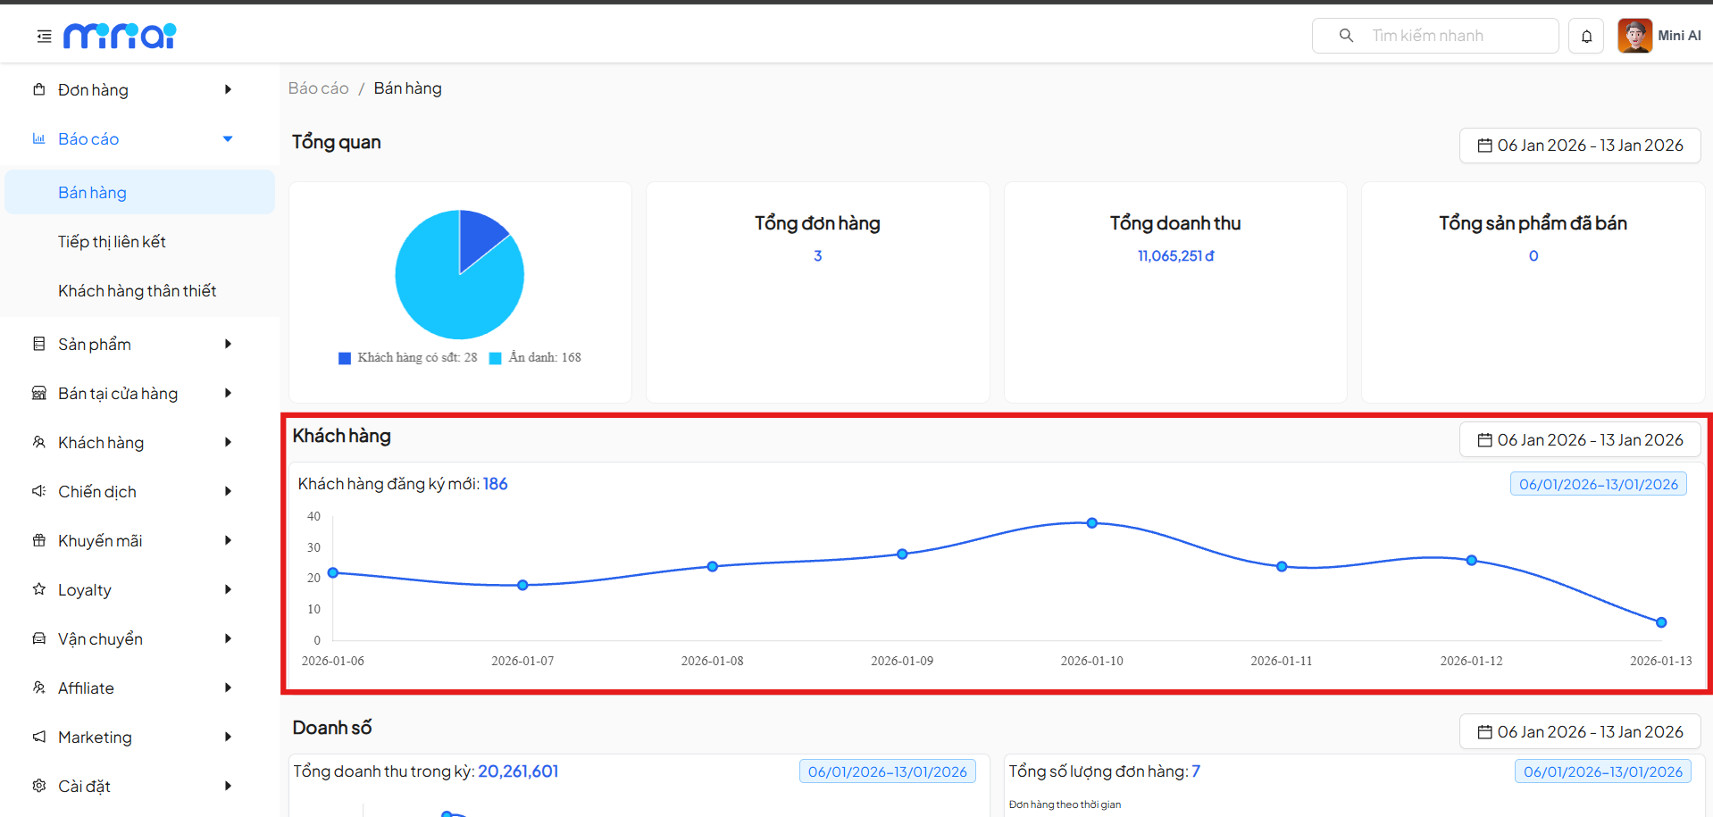1713x817 pixels.
Task: Select Khách hàng thân thiết menu item
Action: tap(137, 291)
